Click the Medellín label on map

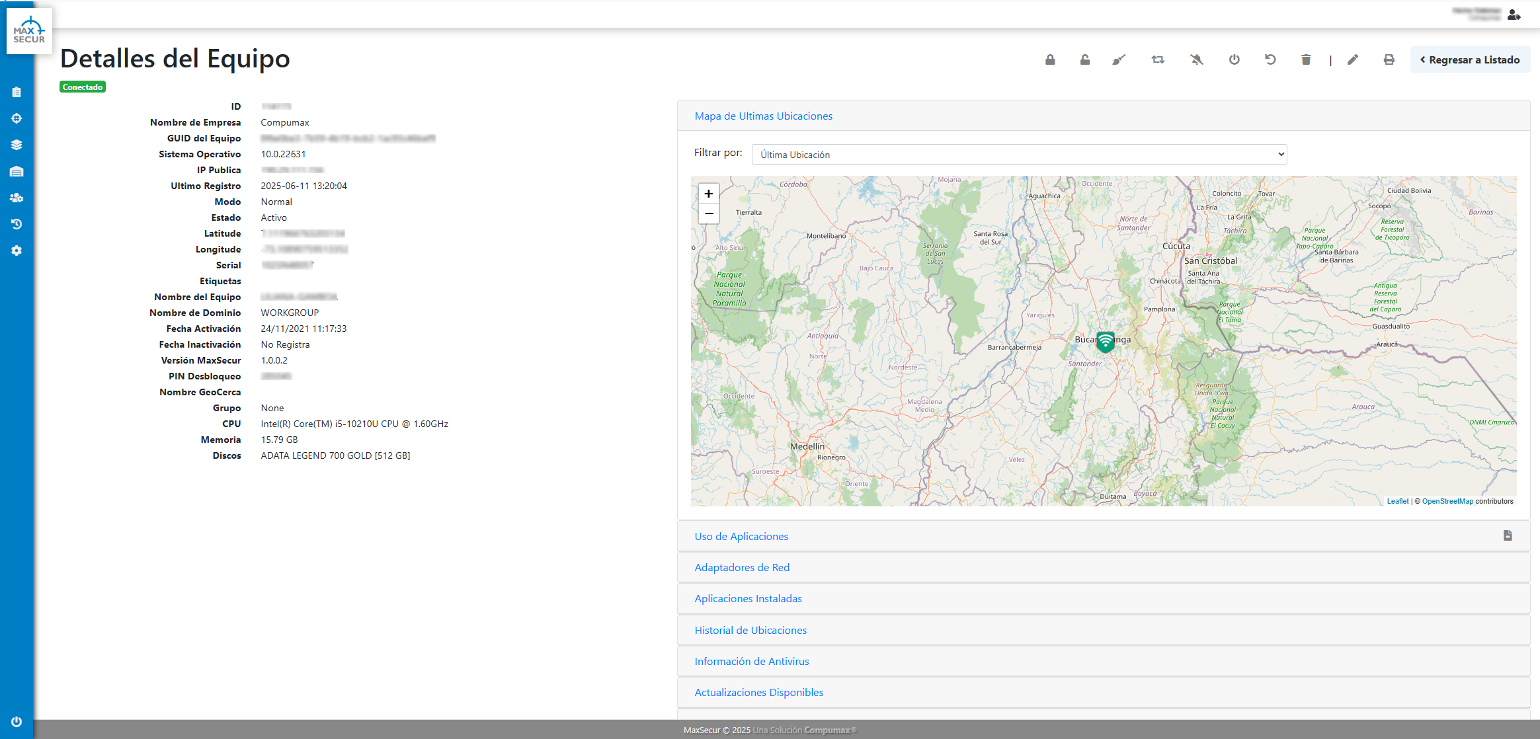click(807, 446)
